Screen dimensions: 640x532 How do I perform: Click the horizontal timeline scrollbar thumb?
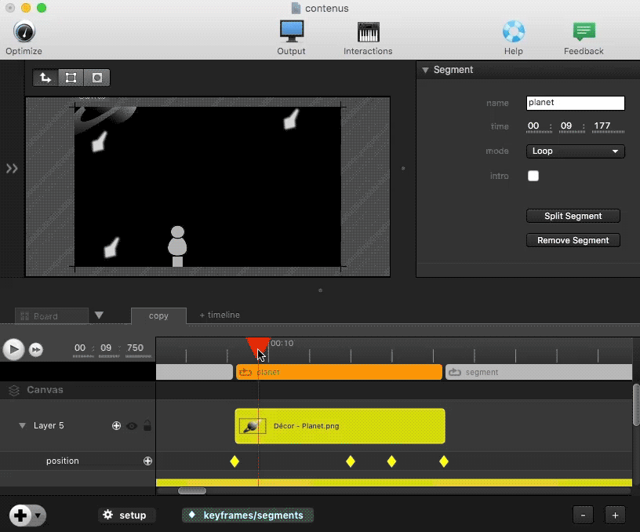pyautogui.click(x=192, y=491)
